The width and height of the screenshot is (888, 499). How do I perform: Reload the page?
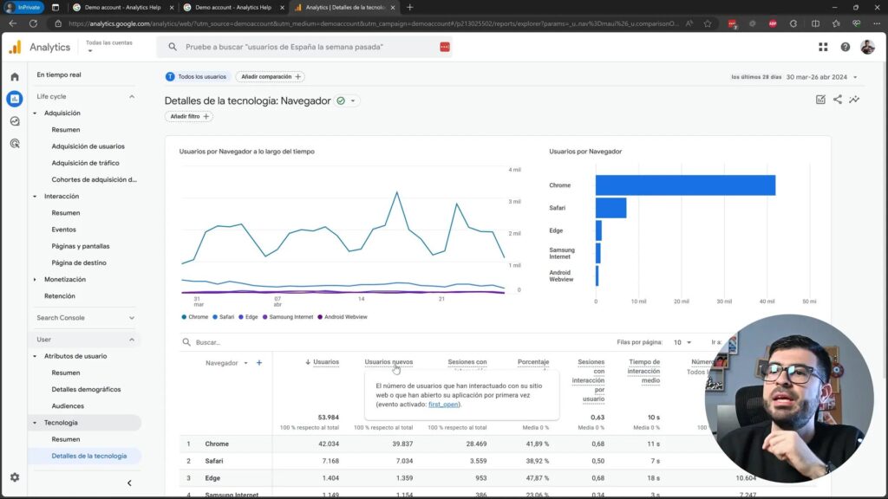pos(34,23)
